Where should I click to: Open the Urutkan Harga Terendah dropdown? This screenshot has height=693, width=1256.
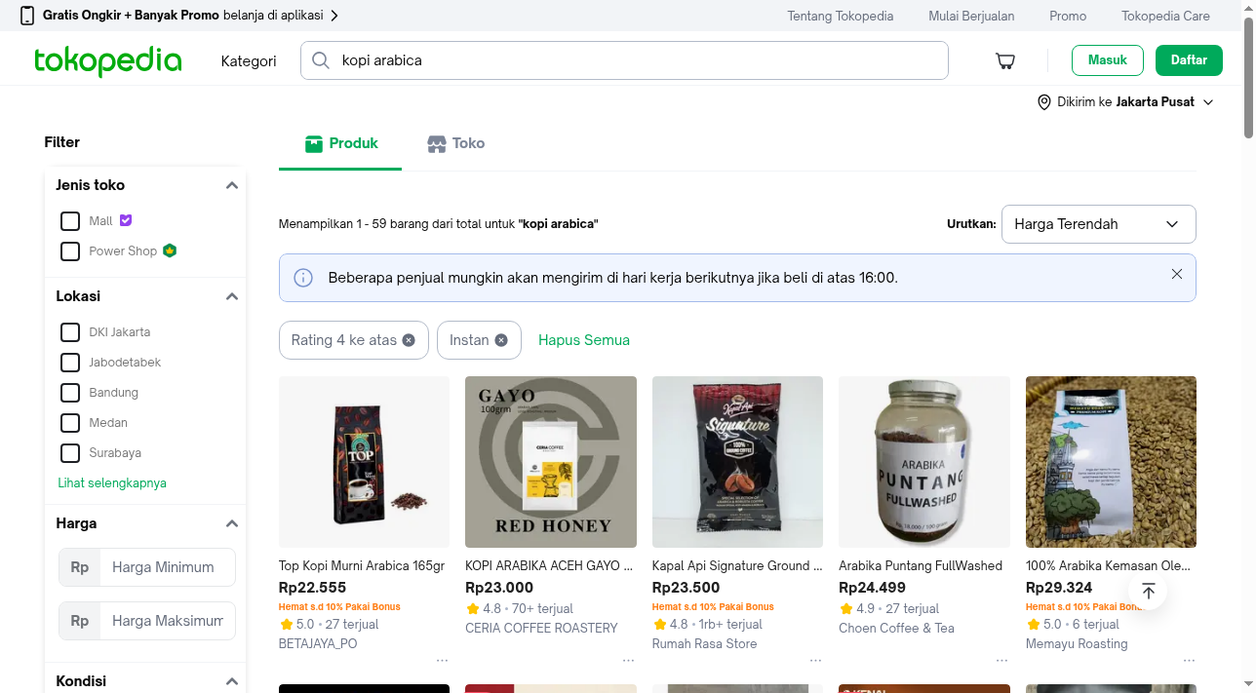1098,224
